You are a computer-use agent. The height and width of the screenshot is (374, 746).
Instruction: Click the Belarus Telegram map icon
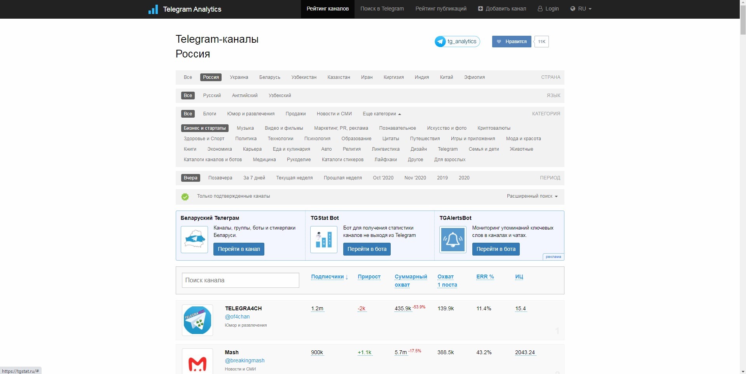point(194,240)
